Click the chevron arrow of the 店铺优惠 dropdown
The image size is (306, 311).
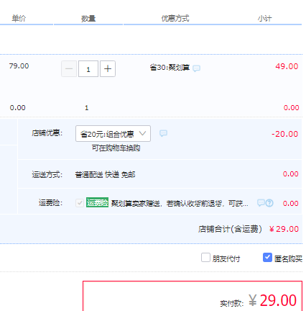point(142,133)
